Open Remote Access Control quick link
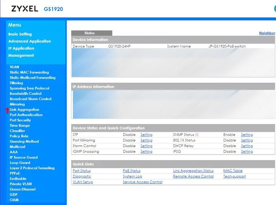Viewport: 276px width, 205px height. pyautogui.click(x=194, y=176)
